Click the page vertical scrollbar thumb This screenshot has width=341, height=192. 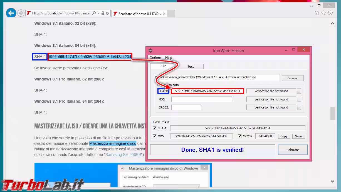click(x=332, y=113)
